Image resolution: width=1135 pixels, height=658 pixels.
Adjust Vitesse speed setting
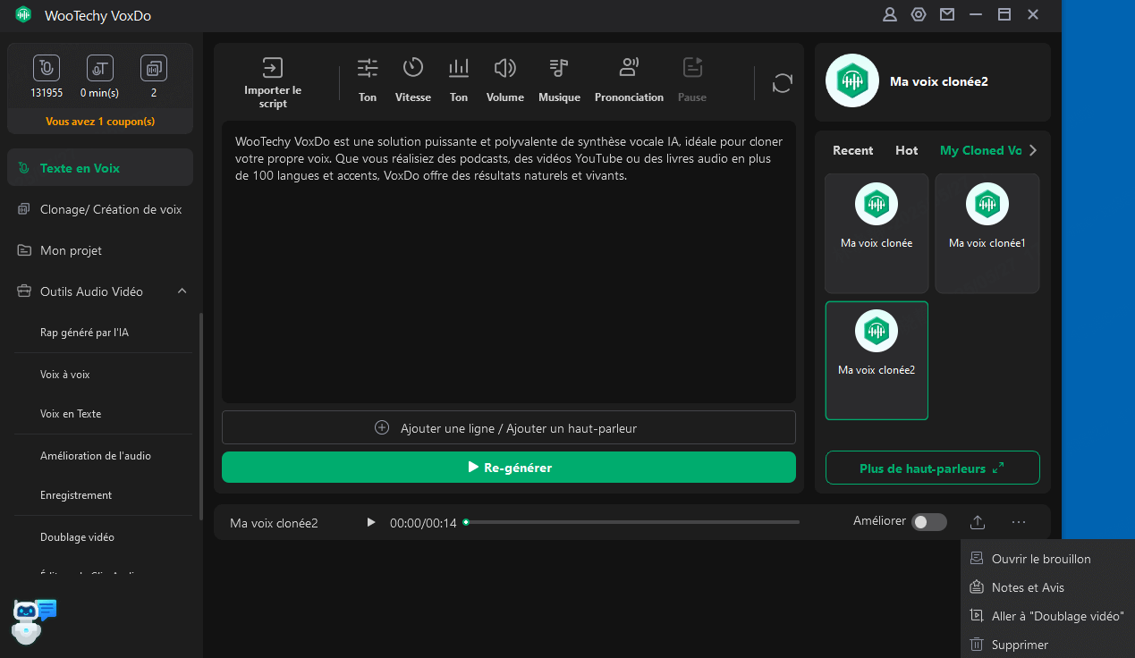click(x=413, y=80)
